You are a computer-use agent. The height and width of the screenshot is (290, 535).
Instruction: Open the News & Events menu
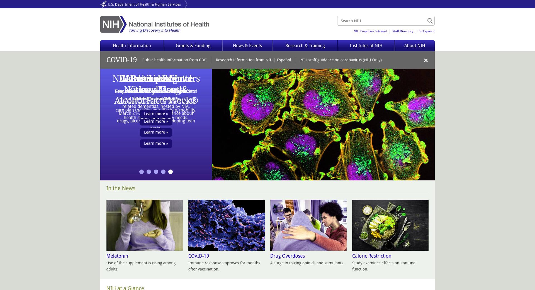tap(247, 46)
